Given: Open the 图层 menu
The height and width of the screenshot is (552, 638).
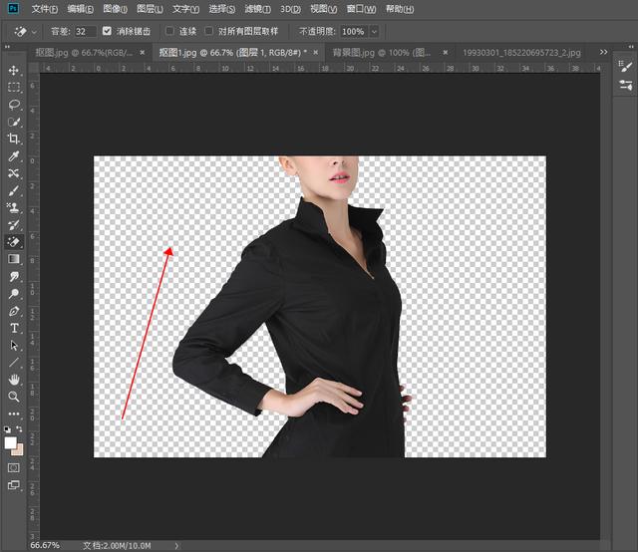Looking at the screenshot, I should pyautogui.click(x=151, y=9).
